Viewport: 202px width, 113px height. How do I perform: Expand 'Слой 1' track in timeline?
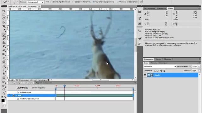10,95
